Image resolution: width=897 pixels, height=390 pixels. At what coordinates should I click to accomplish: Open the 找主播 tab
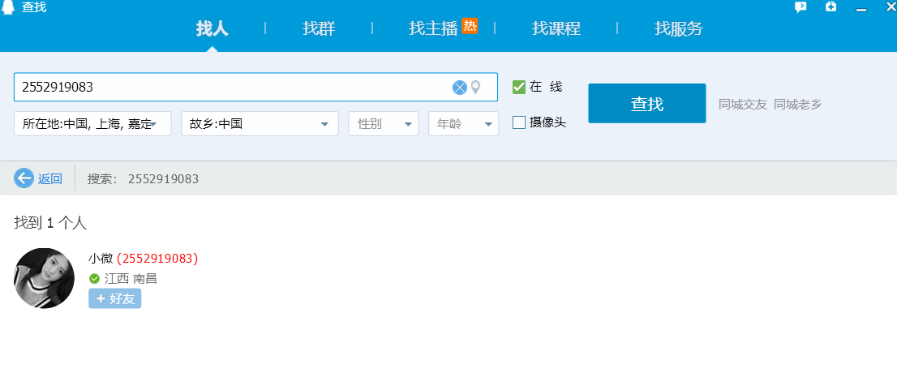[433, 28]
